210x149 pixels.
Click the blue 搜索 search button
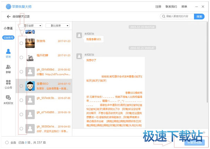[x=199, y=17]
